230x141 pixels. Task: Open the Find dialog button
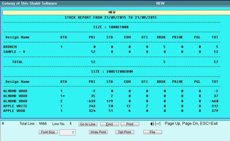[109, 124]
